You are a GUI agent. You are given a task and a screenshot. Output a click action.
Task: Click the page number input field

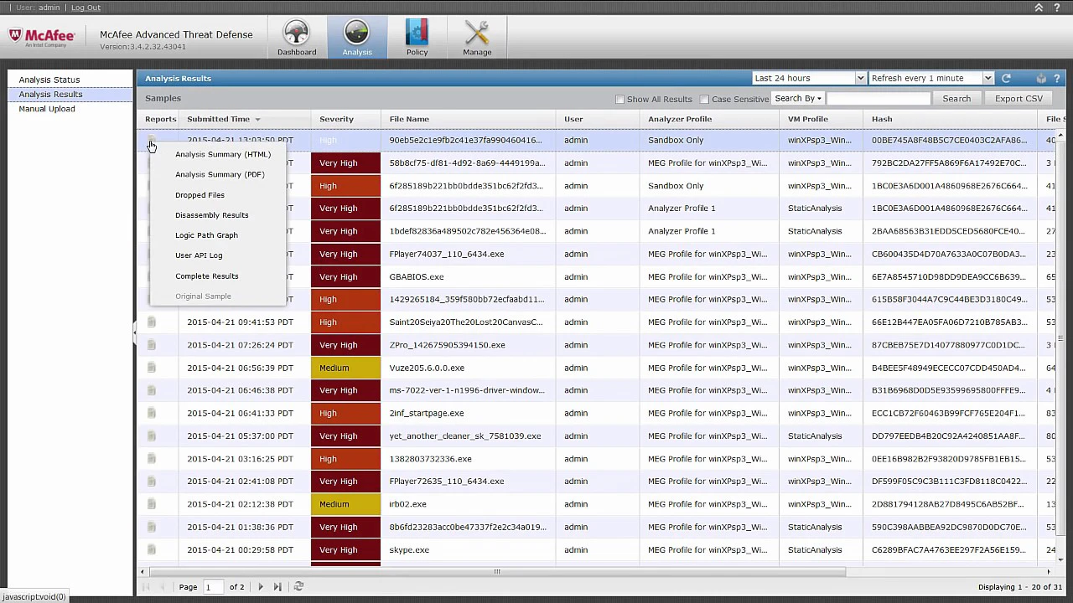[213, 587]
